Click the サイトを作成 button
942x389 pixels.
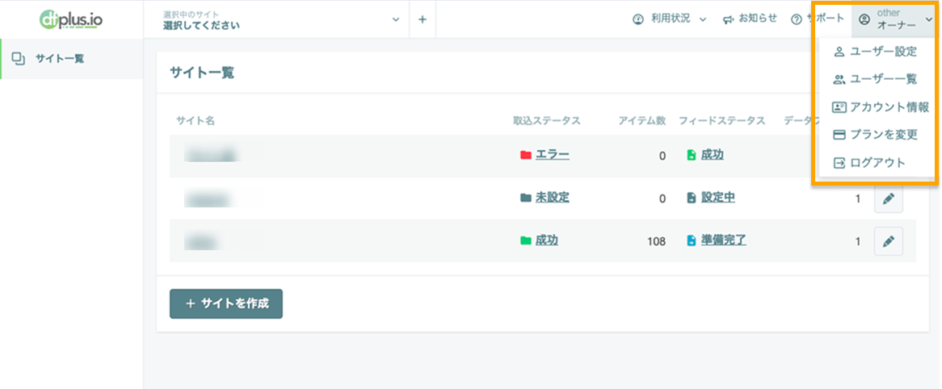click(226, 303)
